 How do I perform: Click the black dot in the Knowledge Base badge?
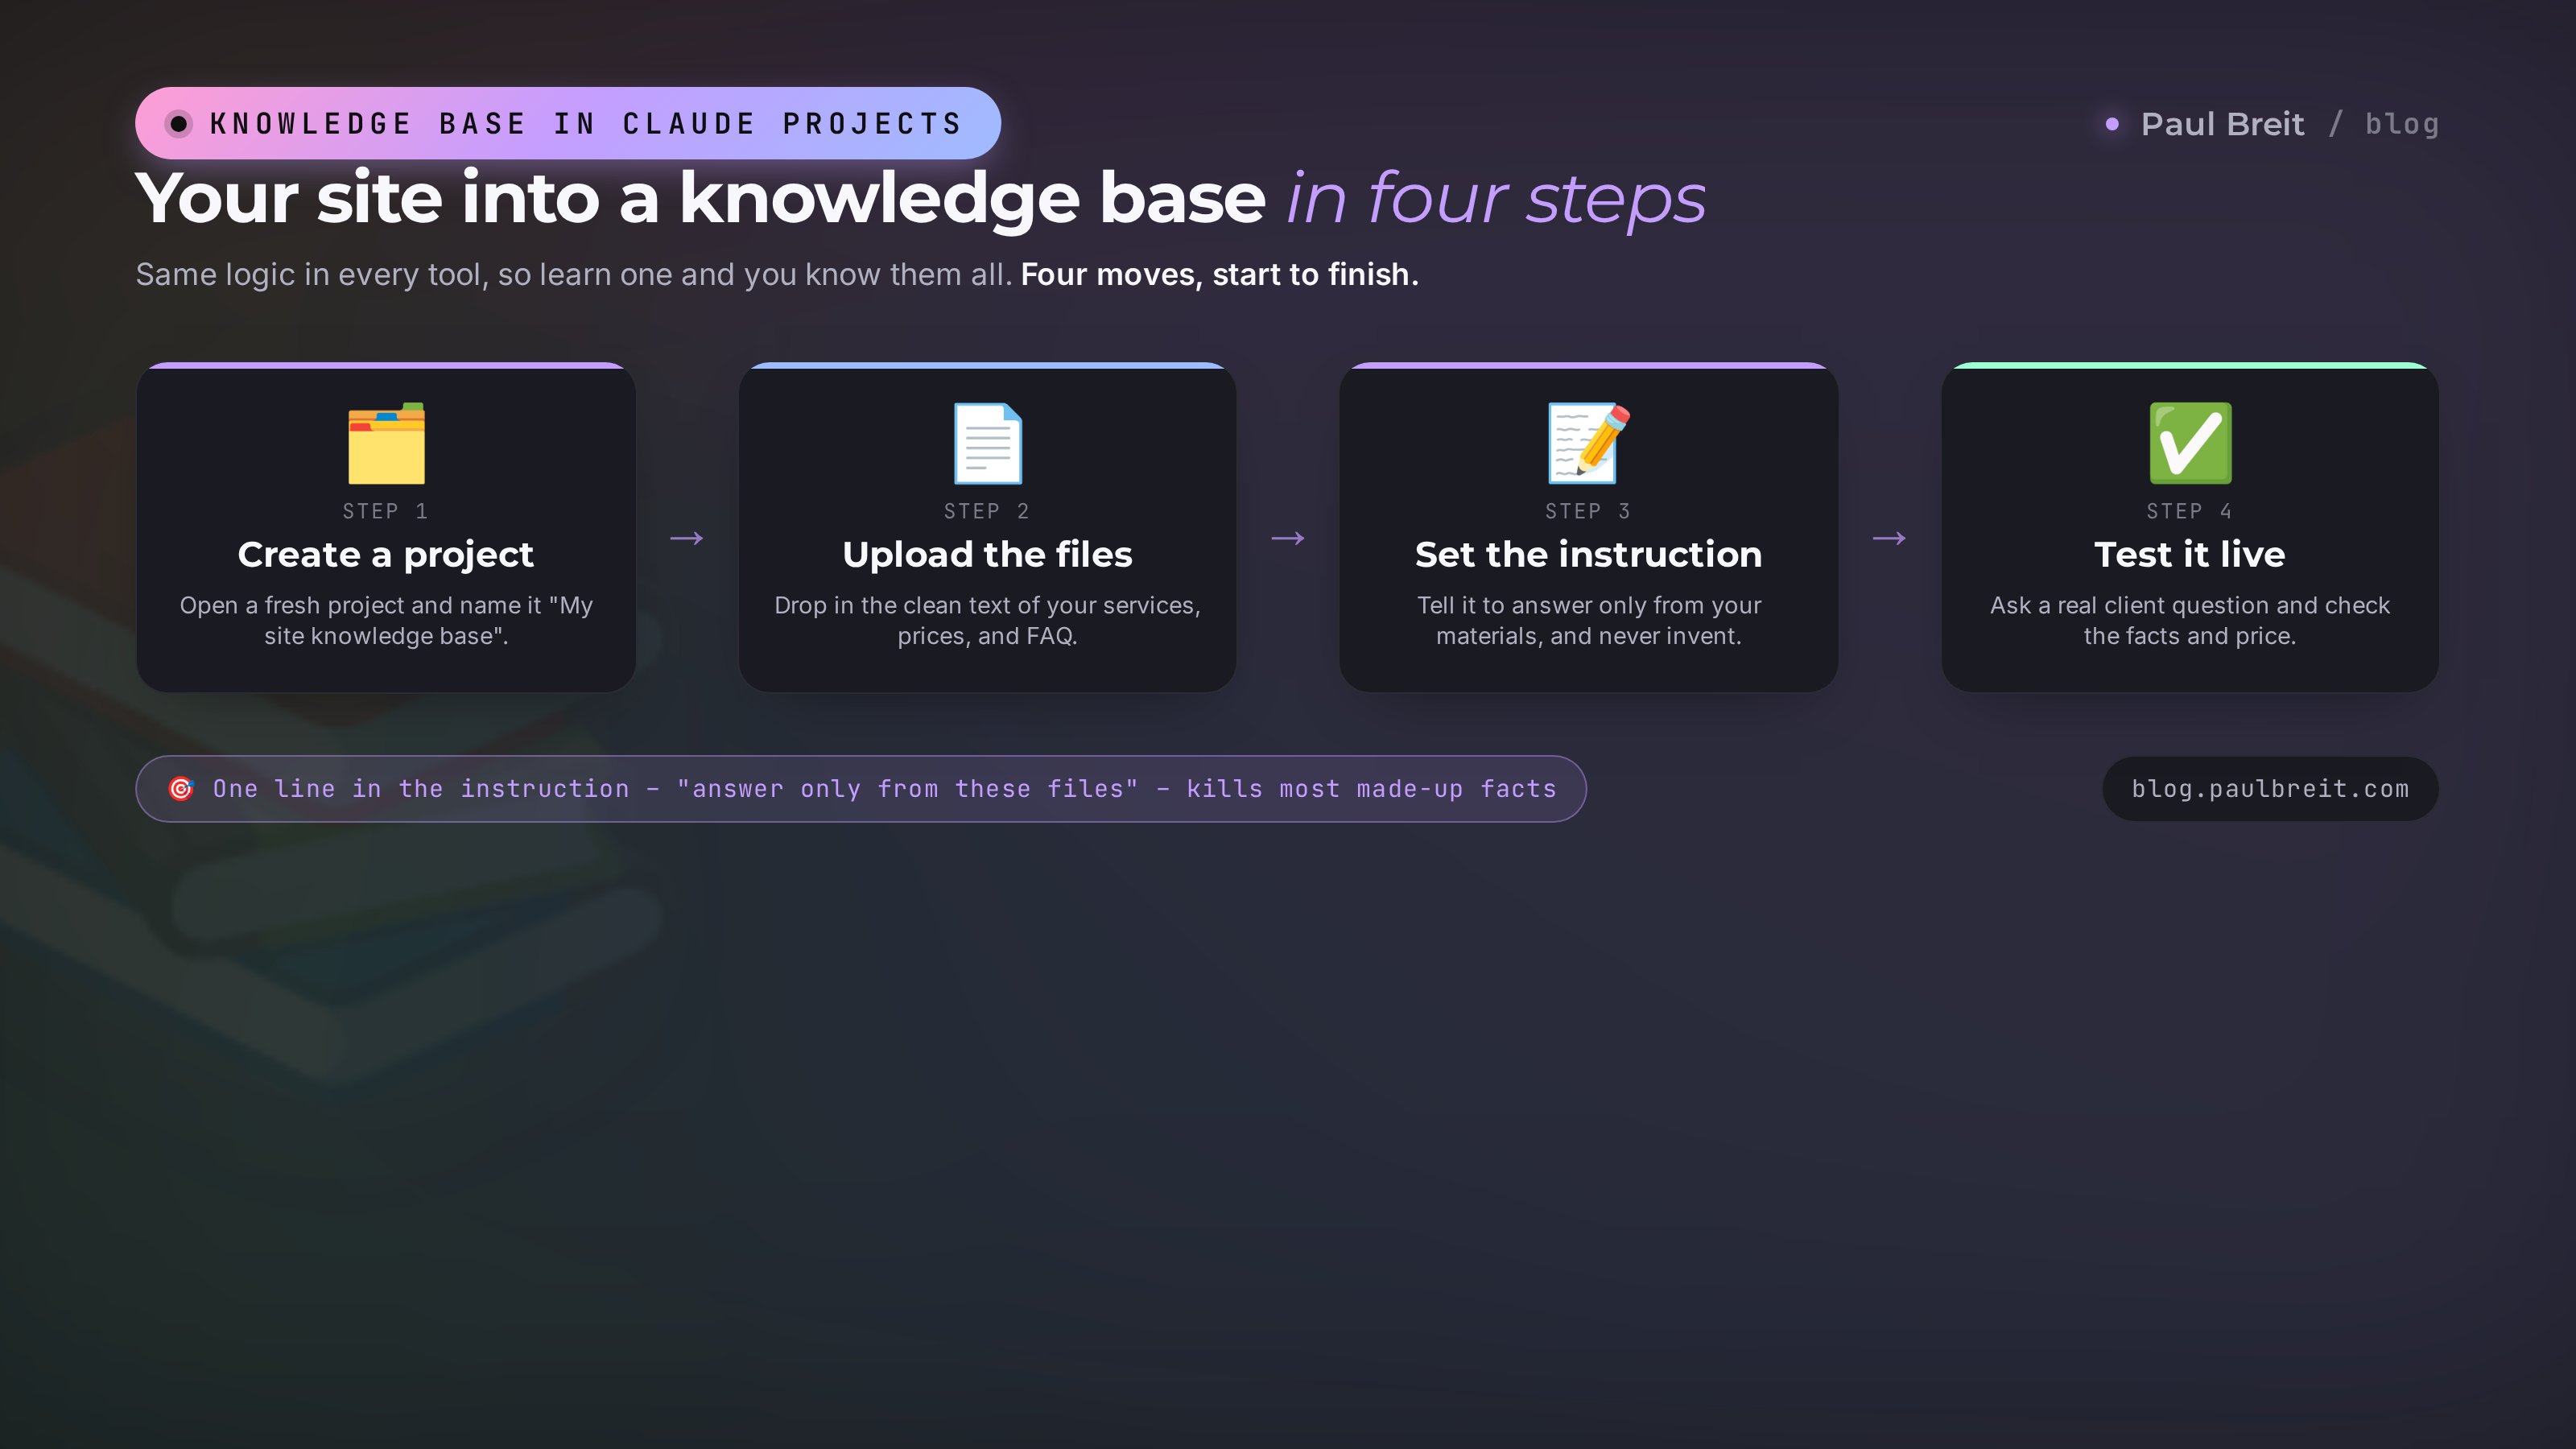[178, 124]
